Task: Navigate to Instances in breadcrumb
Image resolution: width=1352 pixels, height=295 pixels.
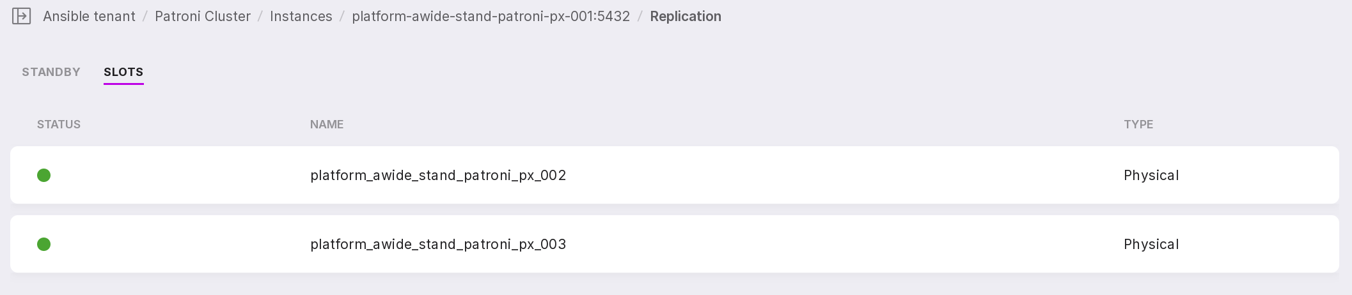Action: [301, 17]
